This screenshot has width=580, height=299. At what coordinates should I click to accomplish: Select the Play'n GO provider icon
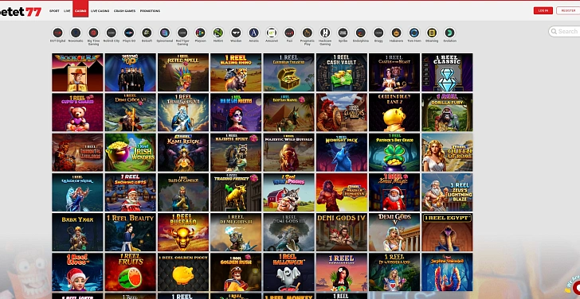pos(129,33)
